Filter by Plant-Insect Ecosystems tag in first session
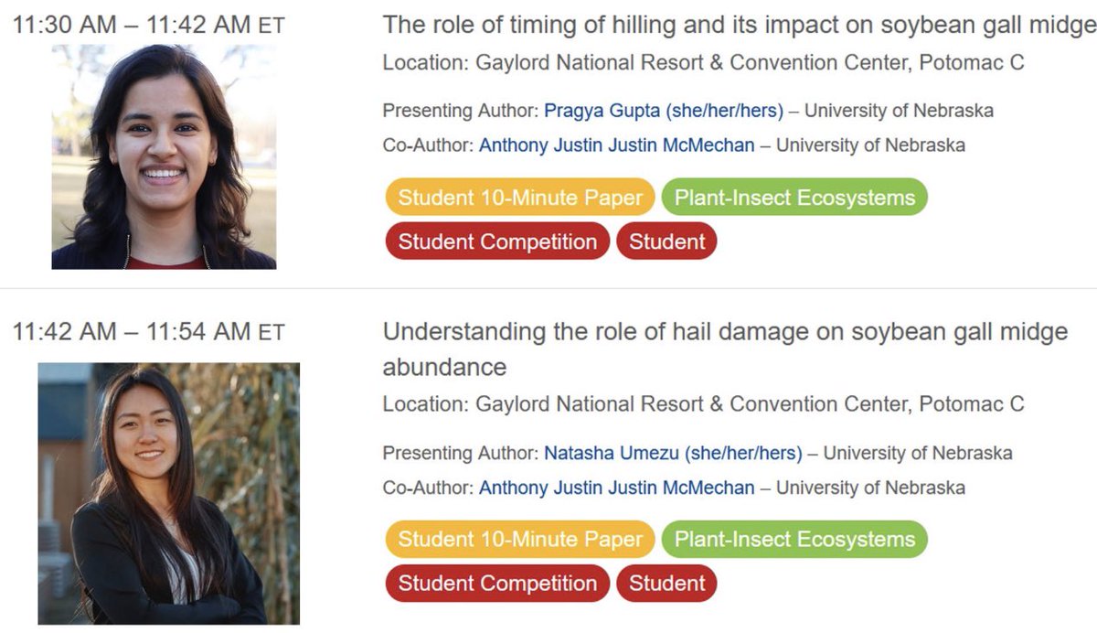 (x=794, y=198)
